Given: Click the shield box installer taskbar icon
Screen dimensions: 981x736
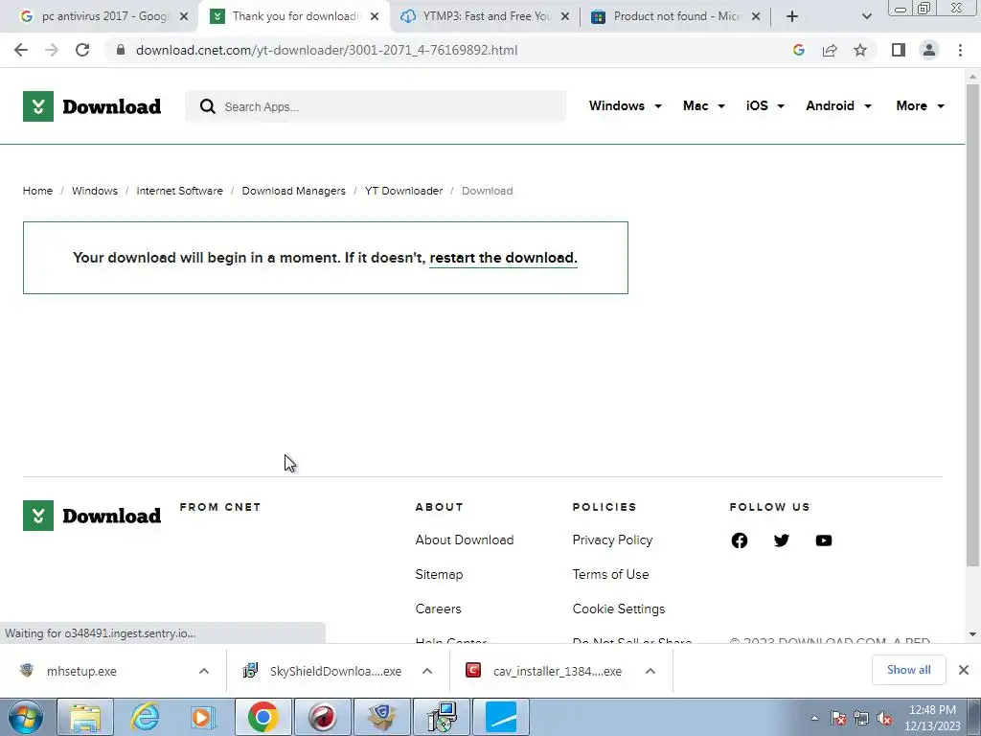Looking at the screenshot, I should [381, 717].
